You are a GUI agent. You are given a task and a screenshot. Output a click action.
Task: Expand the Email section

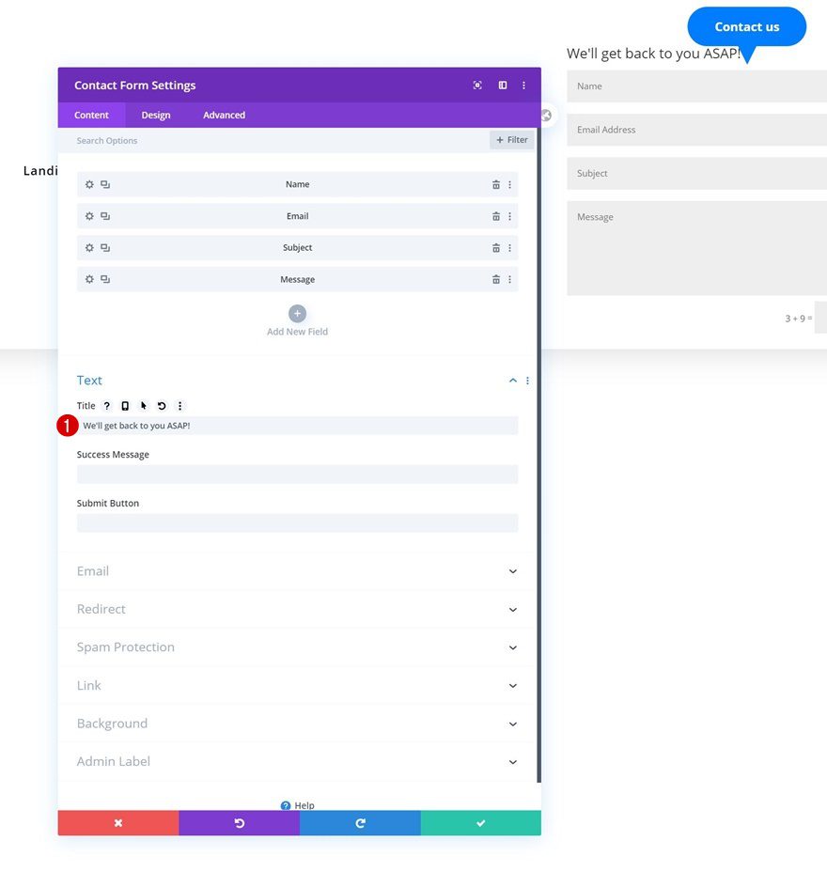coord(297,570)
